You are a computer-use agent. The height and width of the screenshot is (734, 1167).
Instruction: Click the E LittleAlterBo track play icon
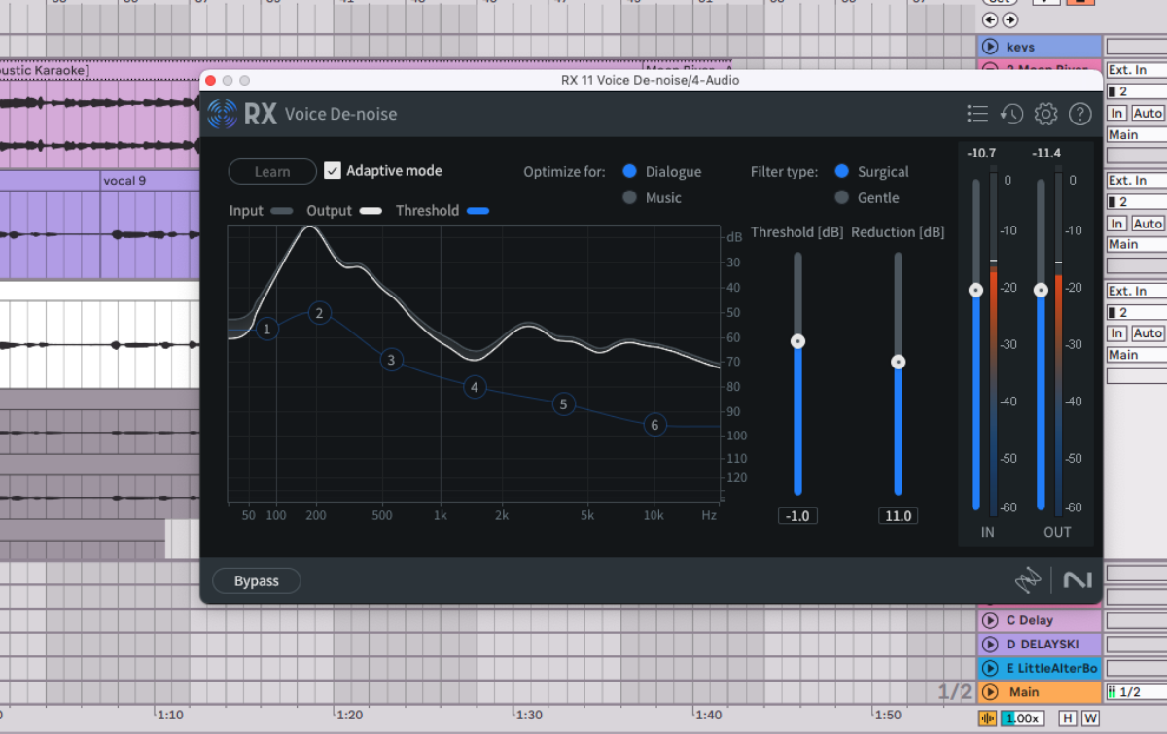pos(990,668)
